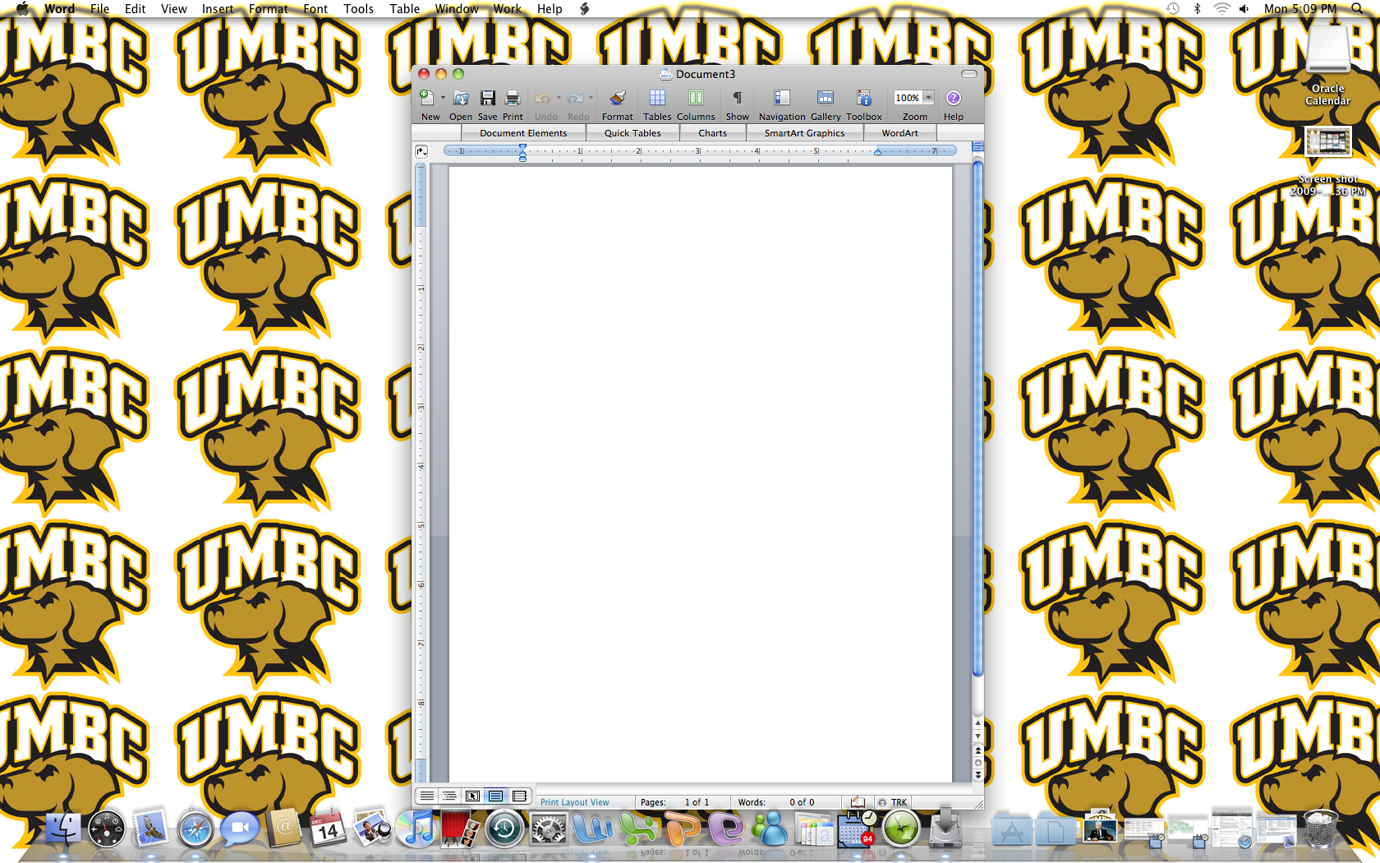This screenshot has height=863, width=1380.
Task: Switch to the SmartArt Graphics tab
Action: [804, 133]
